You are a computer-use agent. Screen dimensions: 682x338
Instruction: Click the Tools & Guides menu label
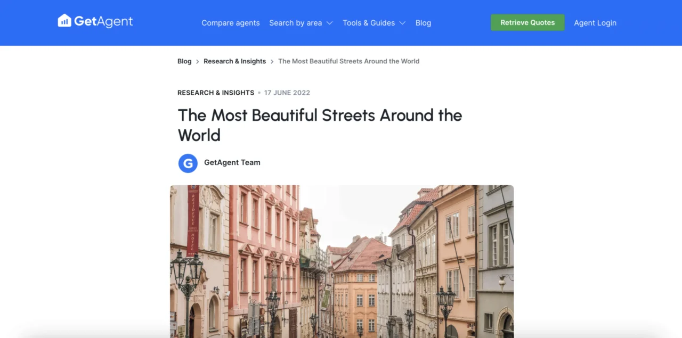point(369,23)
